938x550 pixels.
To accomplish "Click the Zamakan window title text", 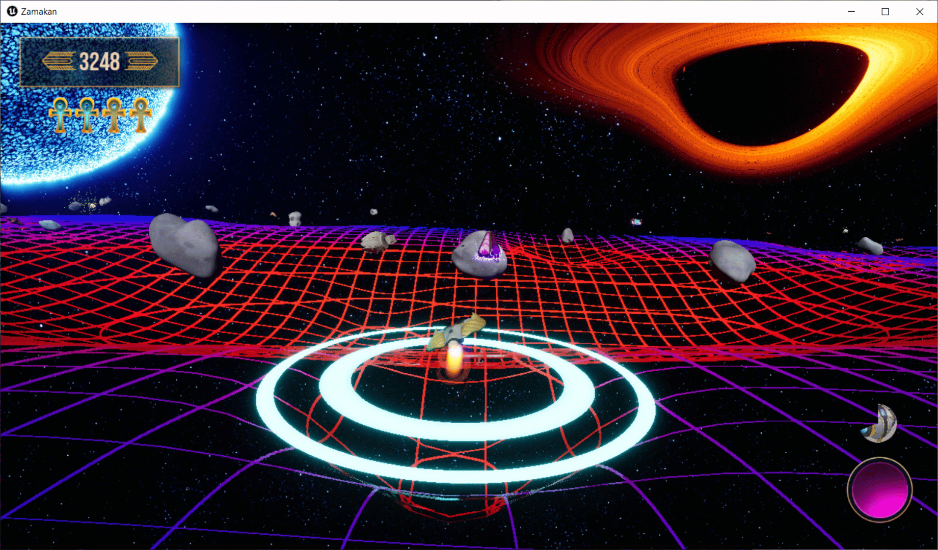I will 39,11.
